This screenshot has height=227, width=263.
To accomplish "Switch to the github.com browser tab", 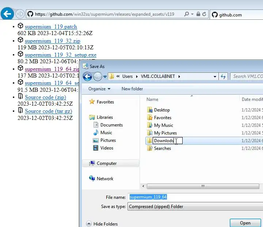I will pyautogui.click(x=236, y=15).
